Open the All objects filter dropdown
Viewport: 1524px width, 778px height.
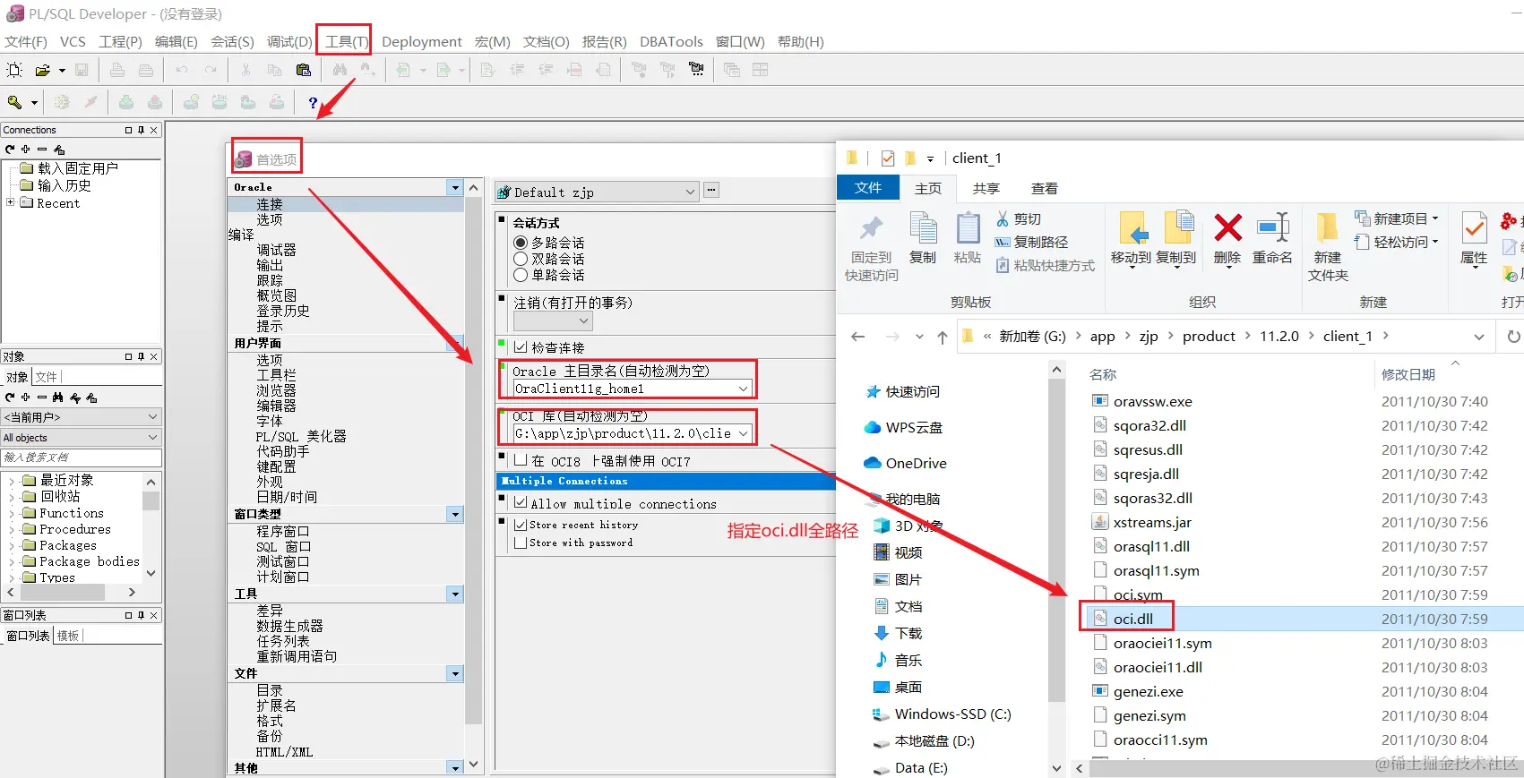click(x=152, y=438)
